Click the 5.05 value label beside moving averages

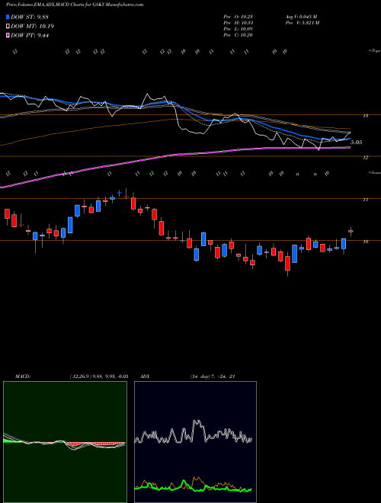357,142
